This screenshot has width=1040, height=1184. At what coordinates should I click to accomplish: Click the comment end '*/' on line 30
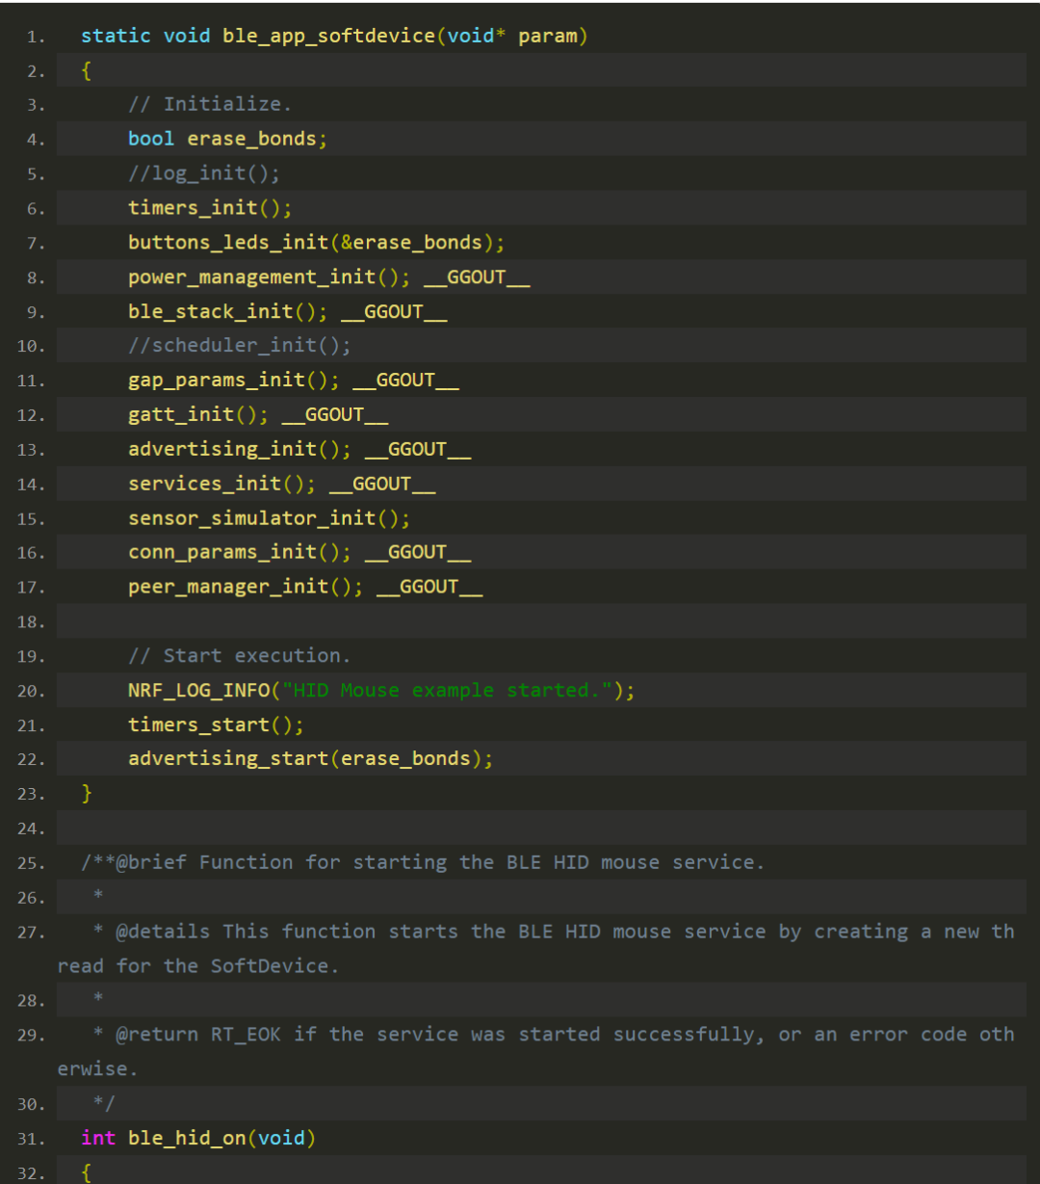click(104, 1104)
